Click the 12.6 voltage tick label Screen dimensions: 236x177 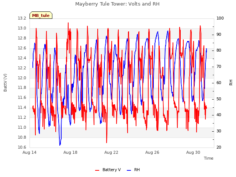point(22,48)
